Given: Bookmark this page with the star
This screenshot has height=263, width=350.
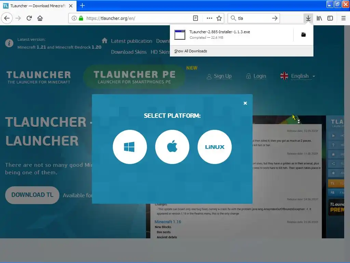Looking at the screenshot, I should coord(219,18).
